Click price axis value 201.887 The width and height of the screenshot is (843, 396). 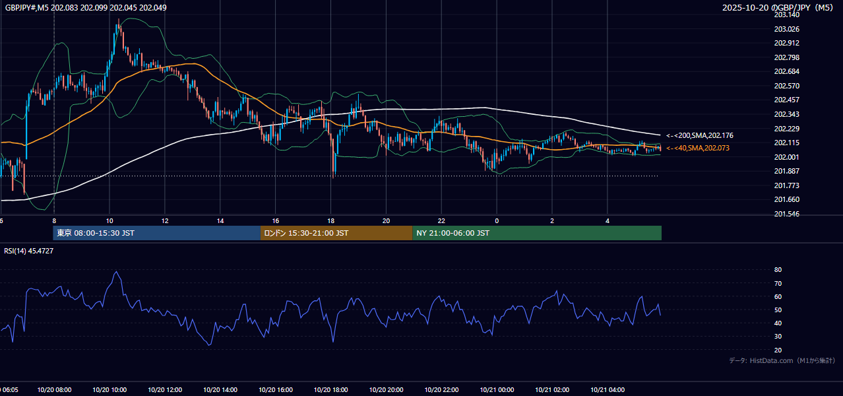[x=786, y=171]
